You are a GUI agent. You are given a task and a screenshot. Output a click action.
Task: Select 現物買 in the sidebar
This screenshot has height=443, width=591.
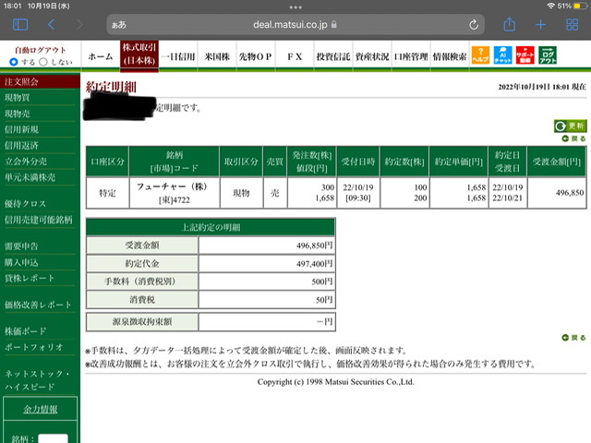click(x=18, y=98)
